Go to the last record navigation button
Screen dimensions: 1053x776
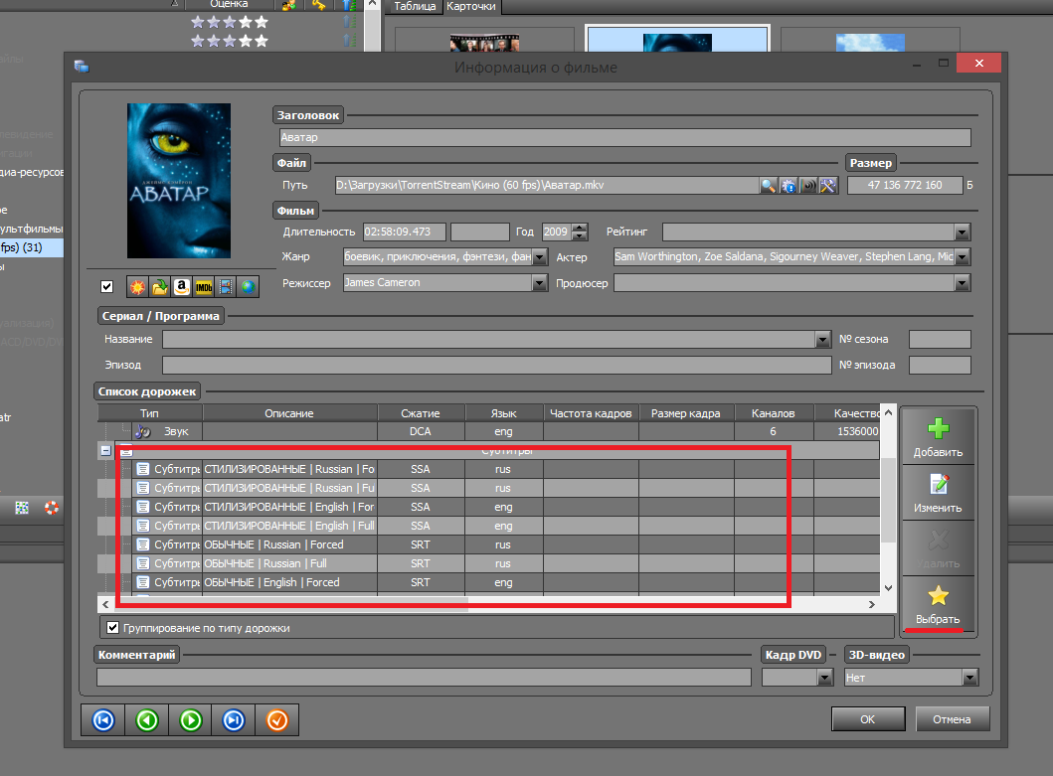point(234,720)
